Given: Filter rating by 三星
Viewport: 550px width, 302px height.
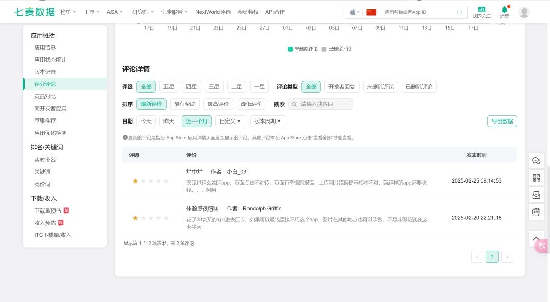Looking at the screenshot, I should (x=214, y=87).
